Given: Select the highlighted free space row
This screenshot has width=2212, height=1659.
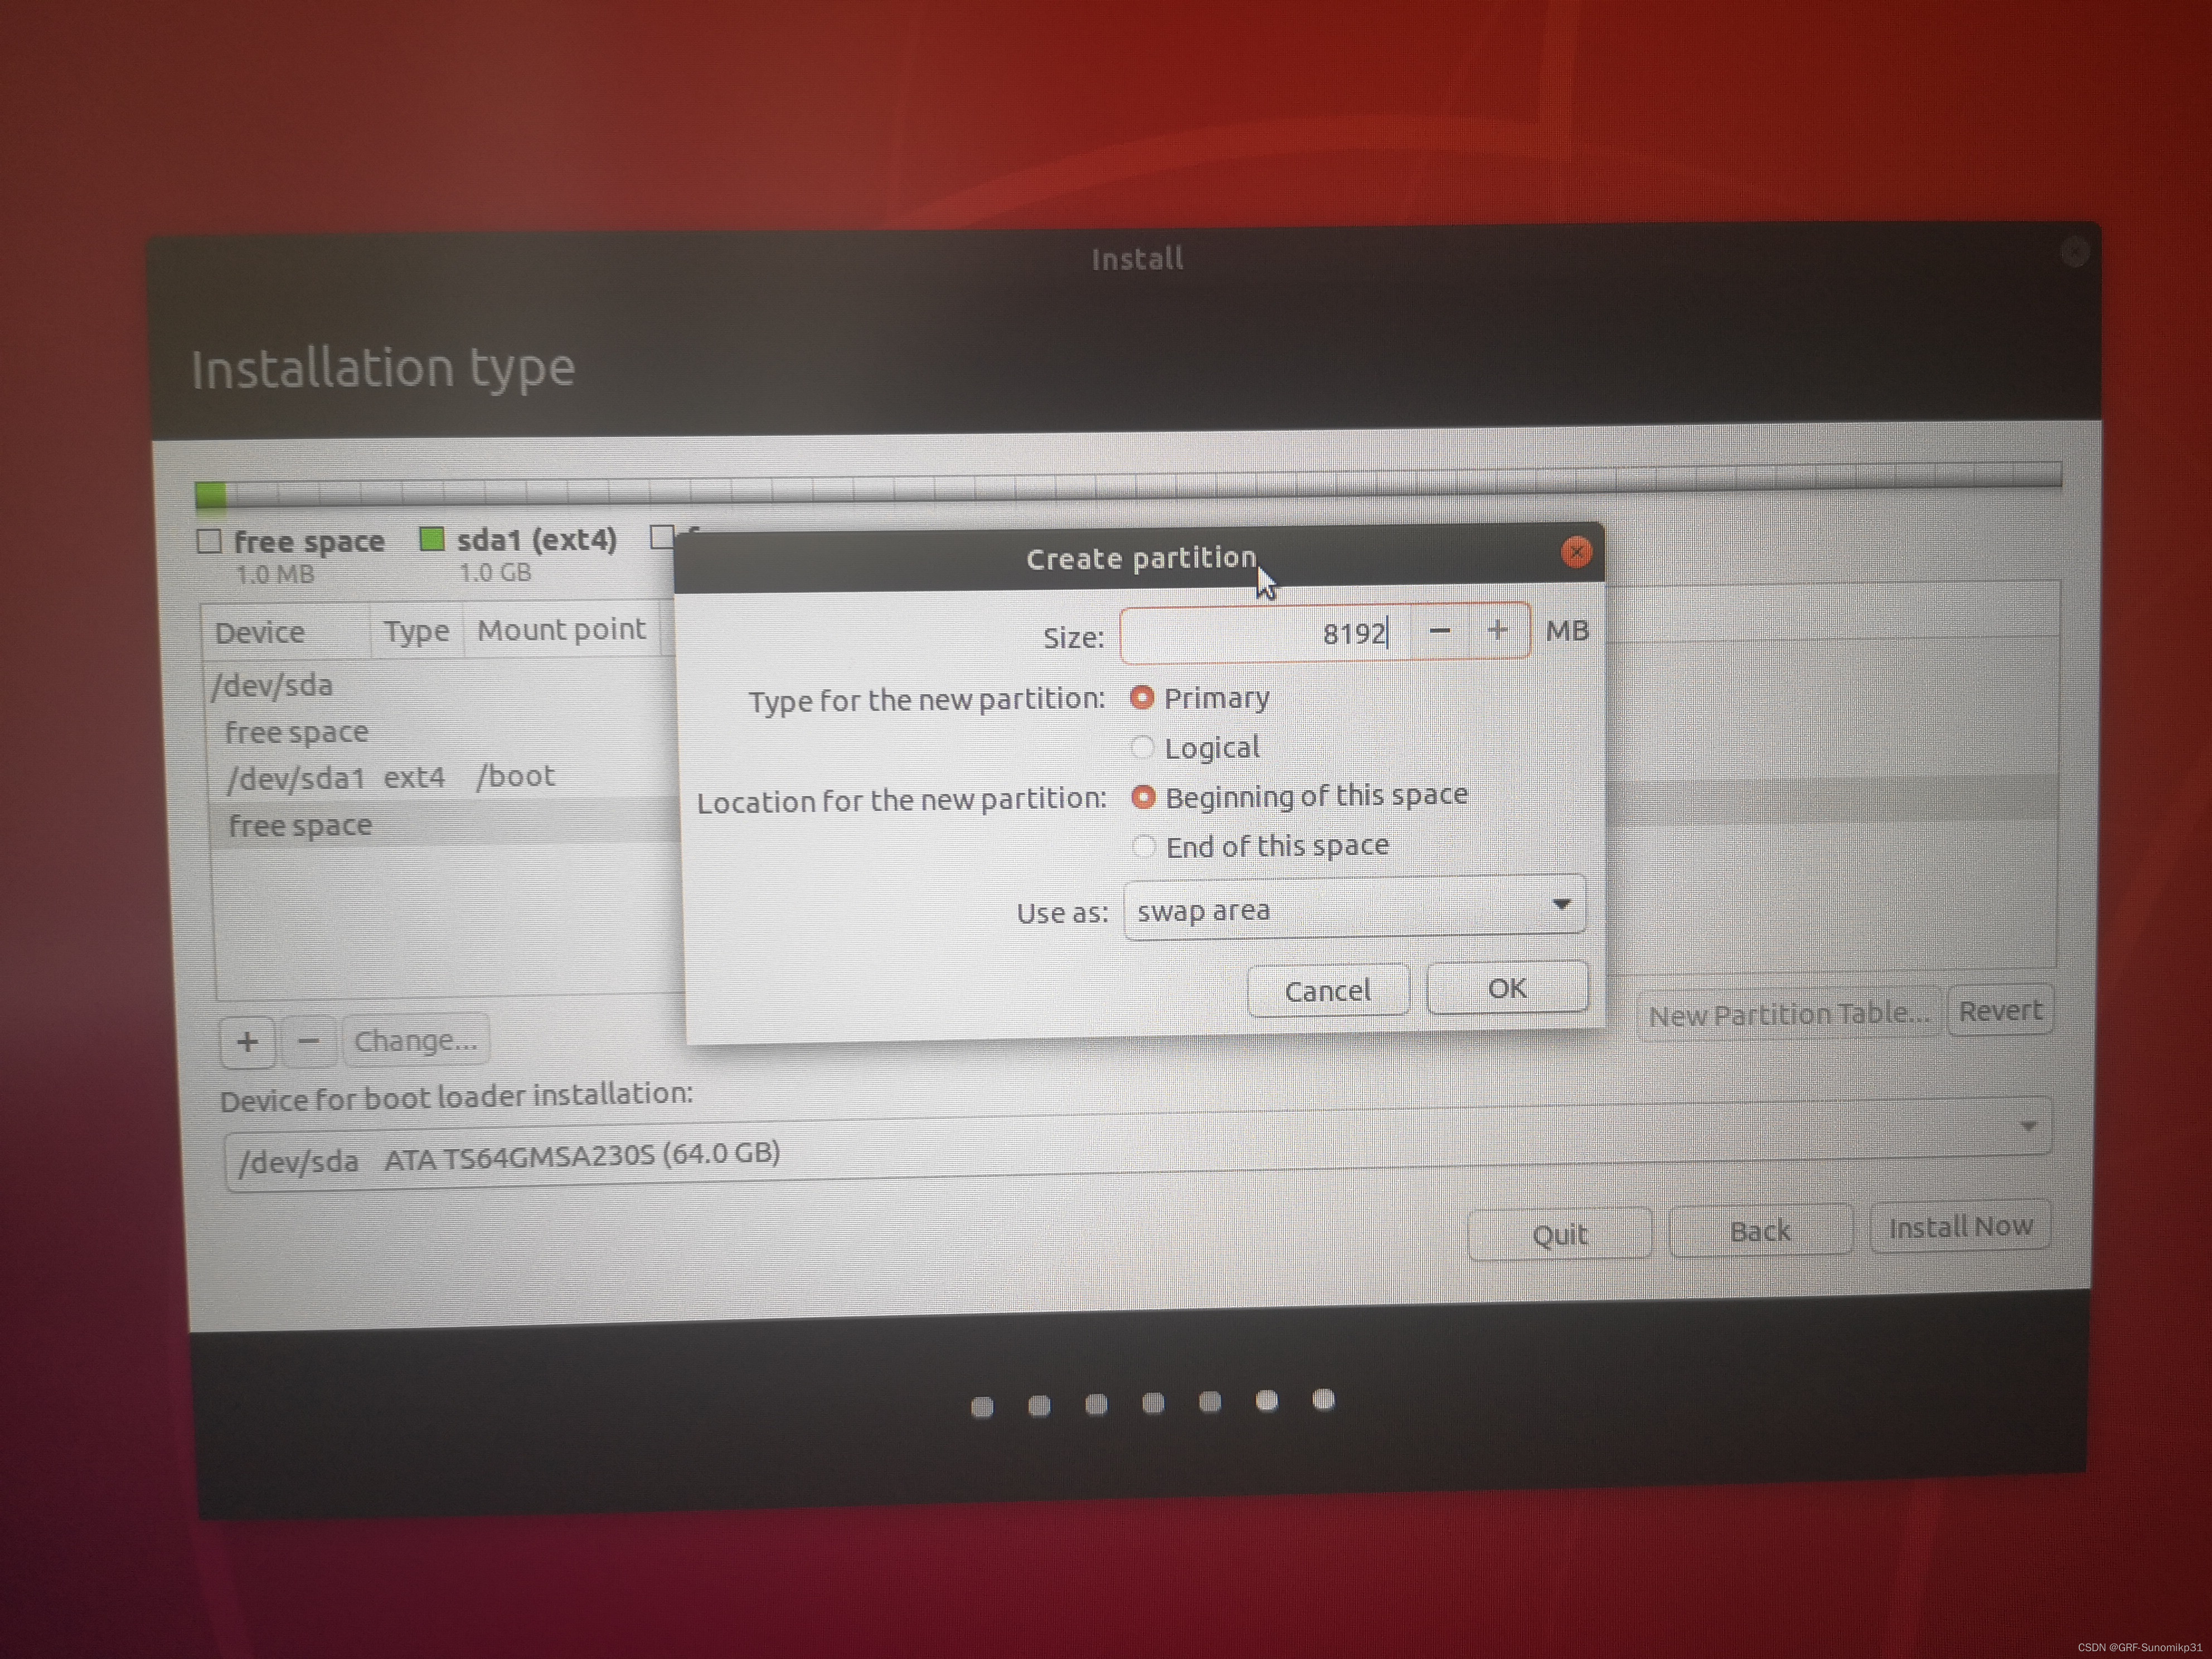Looking at the screenshot, I should tap(300, 826).
